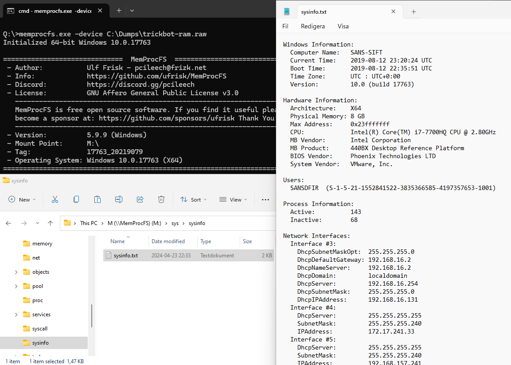This screenshot has height=365, width=511.
Task: Expand the pool folder in the tree
Action: [16, 286]
